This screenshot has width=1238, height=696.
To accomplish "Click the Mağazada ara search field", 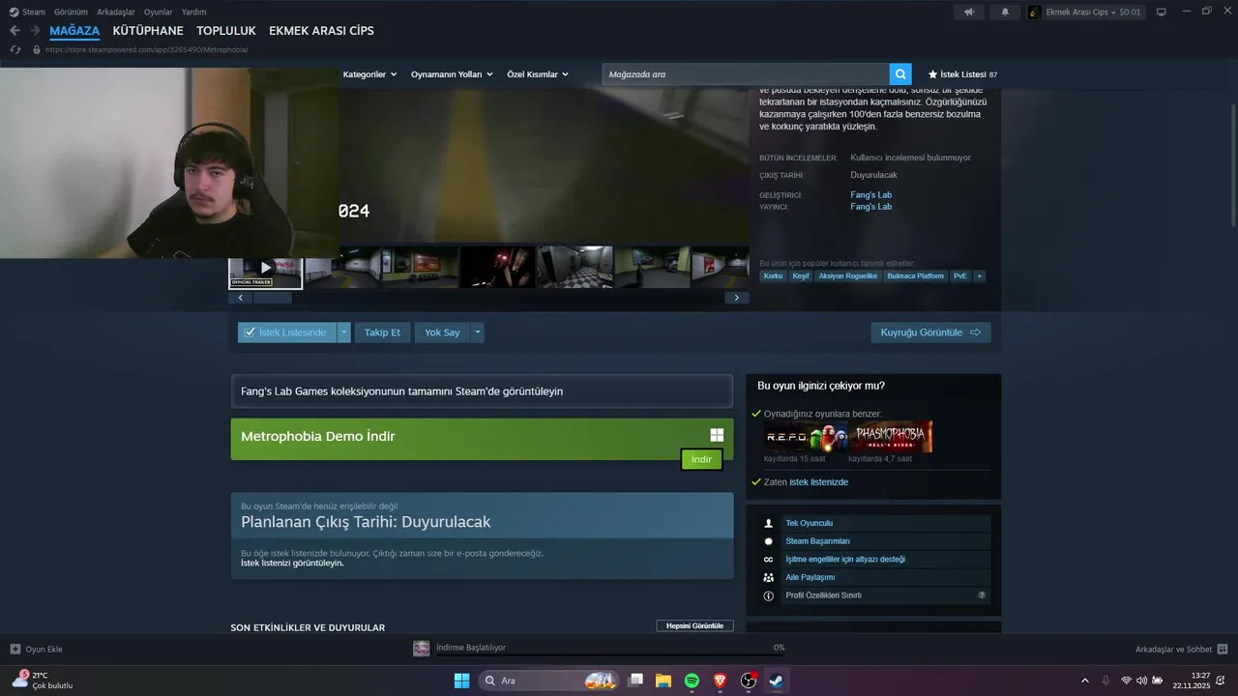I will coord(746,74).
